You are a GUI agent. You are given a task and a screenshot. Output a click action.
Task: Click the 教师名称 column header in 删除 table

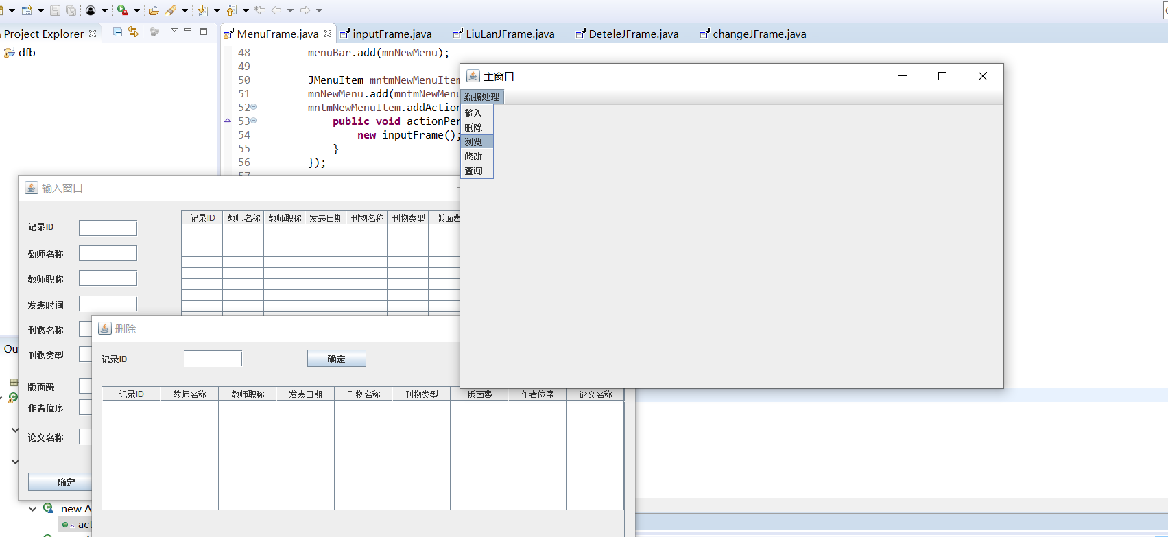point(189,394)
